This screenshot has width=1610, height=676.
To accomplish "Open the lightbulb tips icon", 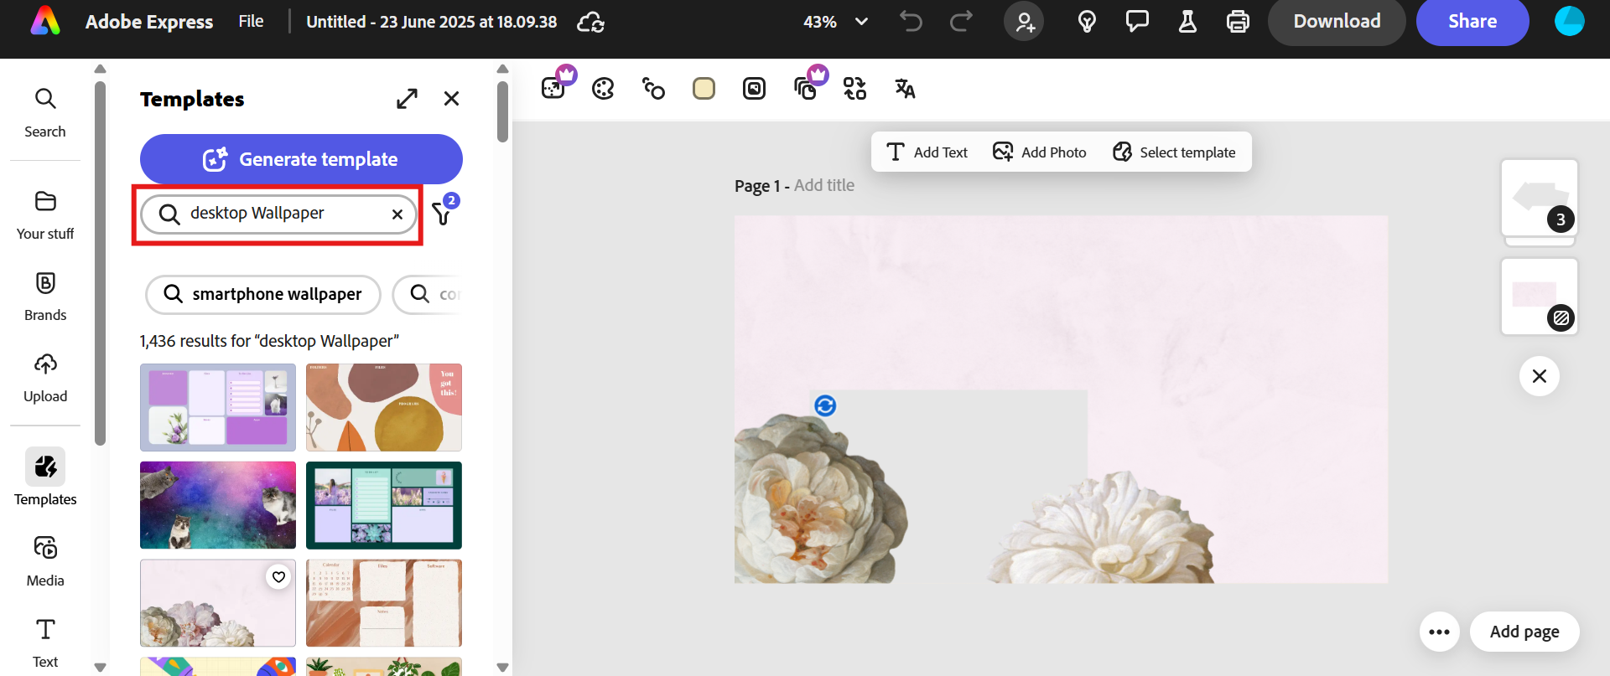I will tap(1087, 22).
